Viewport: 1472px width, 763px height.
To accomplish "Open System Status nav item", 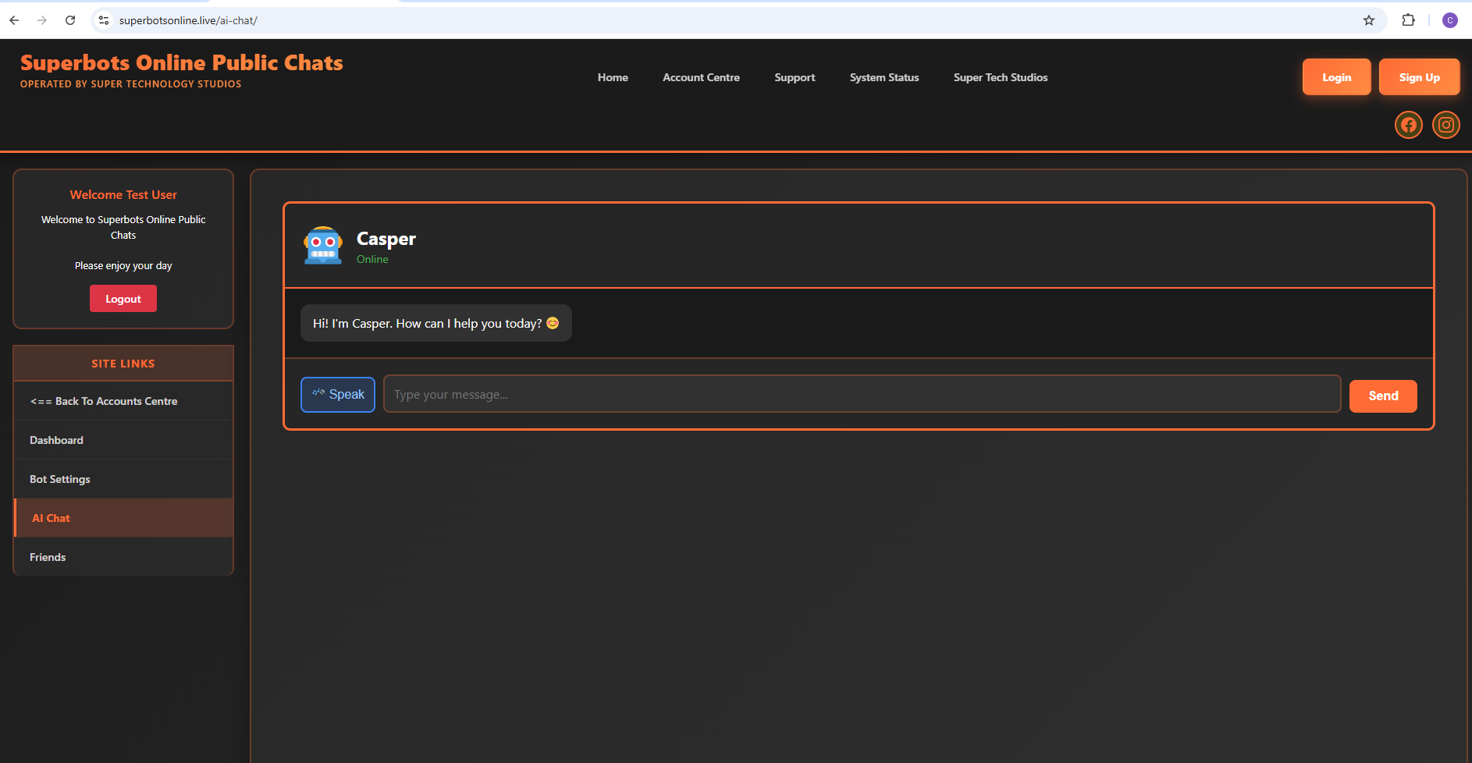I will point(884,77).
